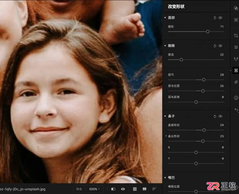Collapse the 鼻尖形状 sub-options
Viewport: 239px width, 194px height.
[x=166, y=136]
